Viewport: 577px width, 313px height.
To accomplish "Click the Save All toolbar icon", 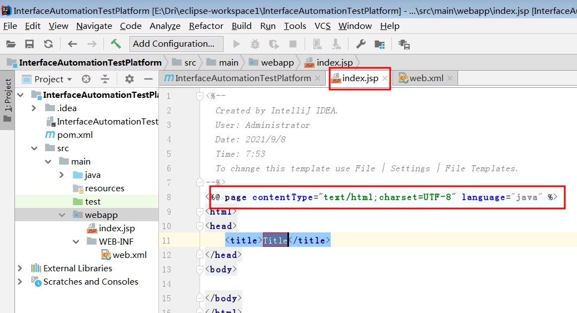I will 29,44.
